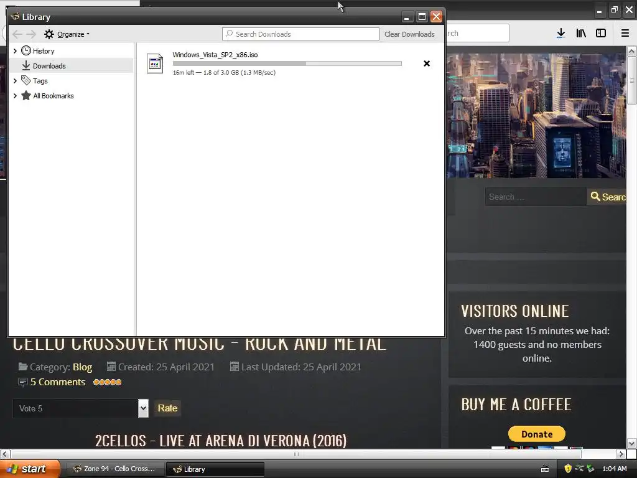The image size is (637, 478).
Task: Select Tags in the sidebar
Action: 40,81
